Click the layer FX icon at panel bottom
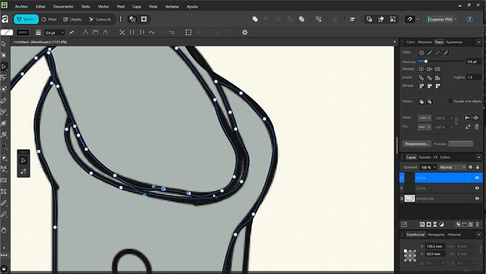Image resolution: width=486 pixels, height=274 pixels. tap(422, 224)
